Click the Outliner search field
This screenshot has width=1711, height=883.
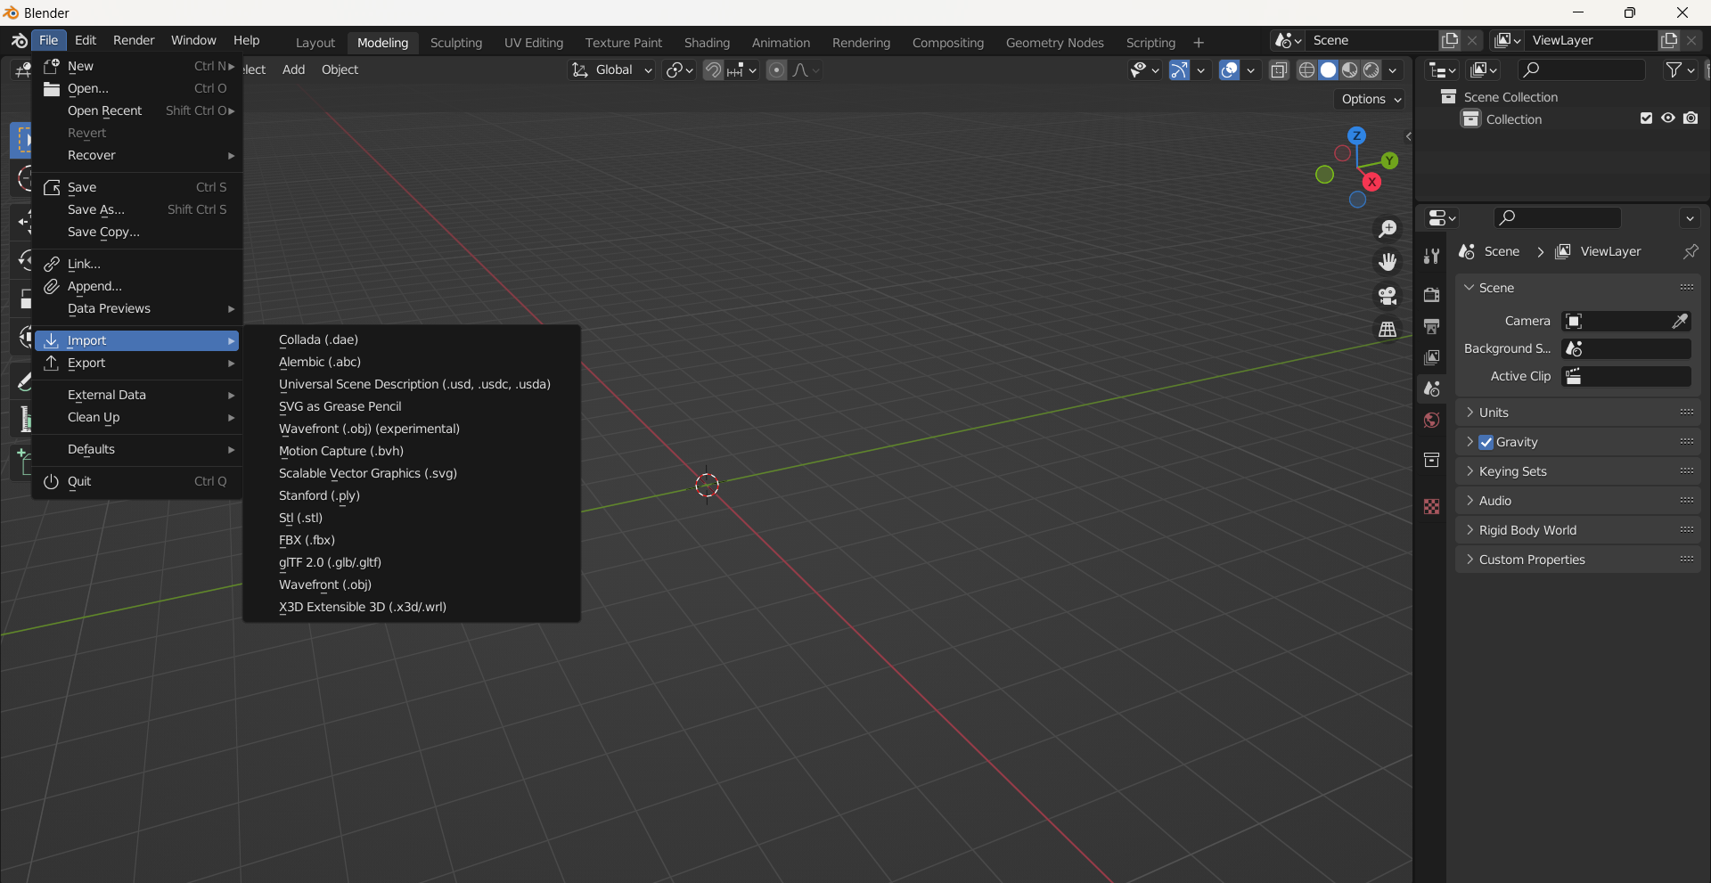1581,69
